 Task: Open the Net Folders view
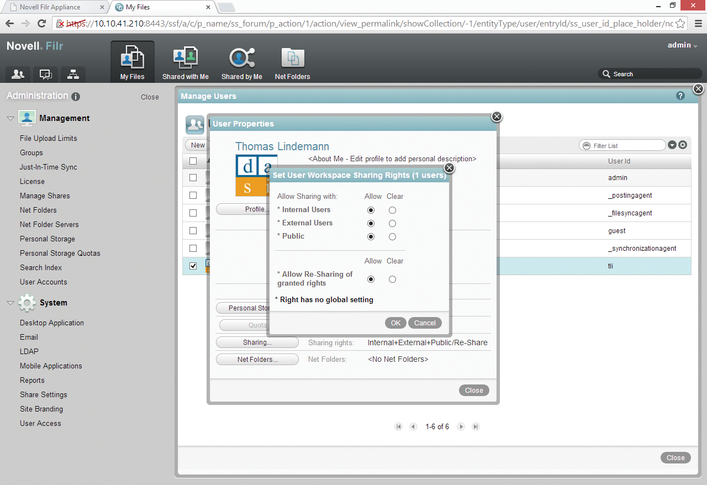292,63
